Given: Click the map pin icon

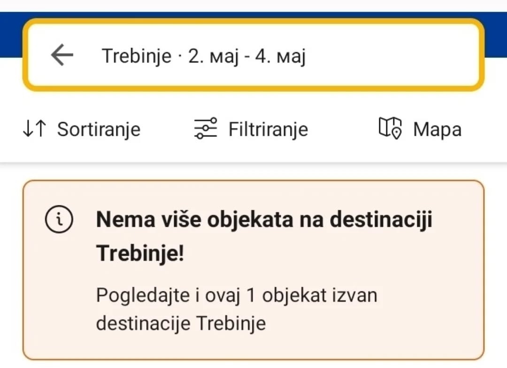Looking at the screenshot, I should pos(390,128).
